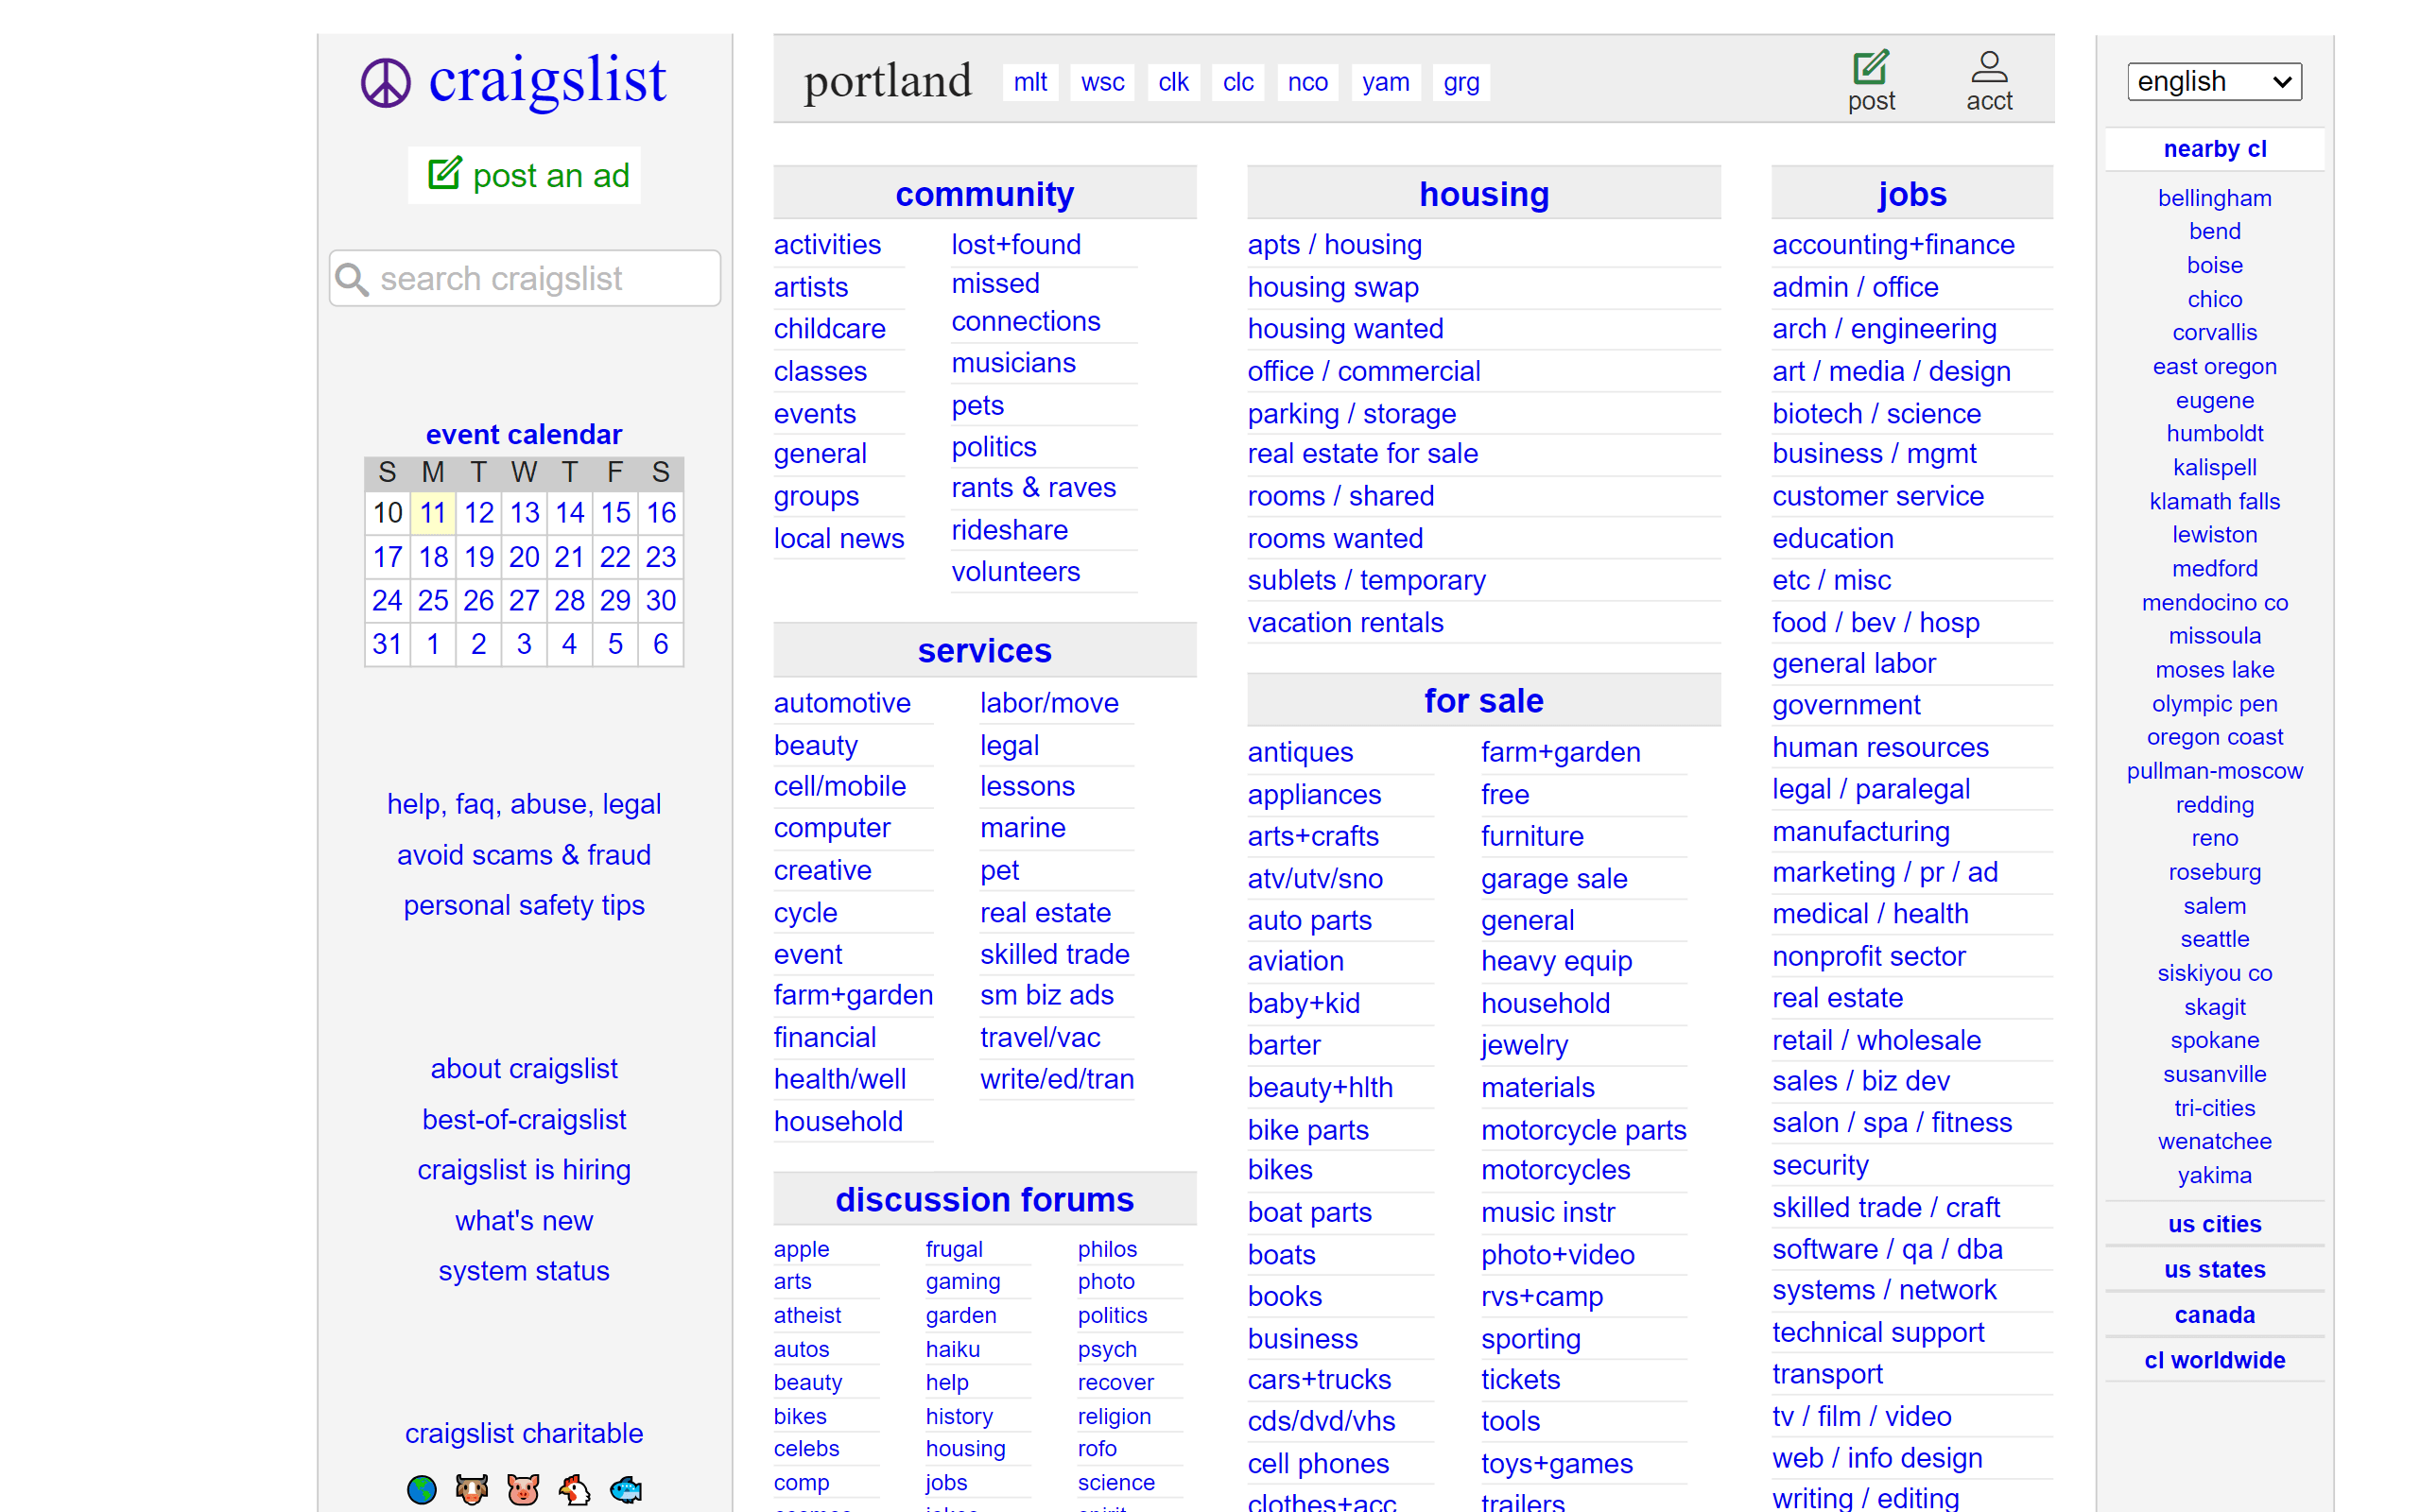Select day 25 on the event calendar

tap(433, 600)
